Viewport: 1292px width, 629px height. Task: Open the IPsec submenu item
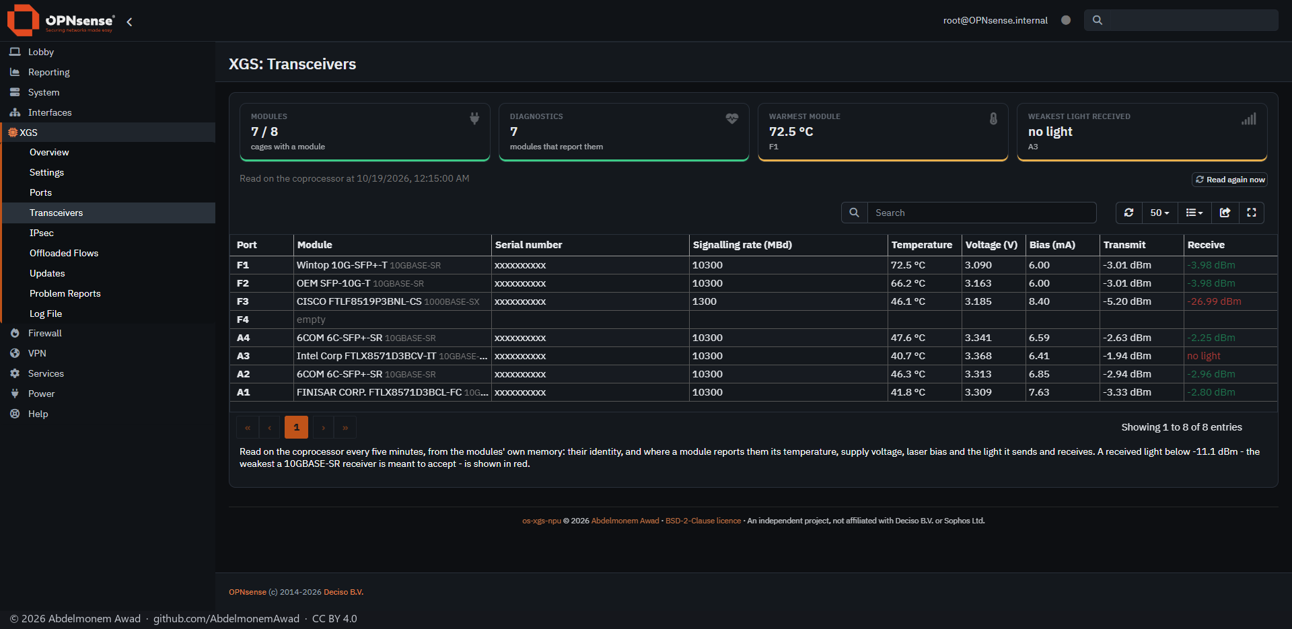click(109, 233)
